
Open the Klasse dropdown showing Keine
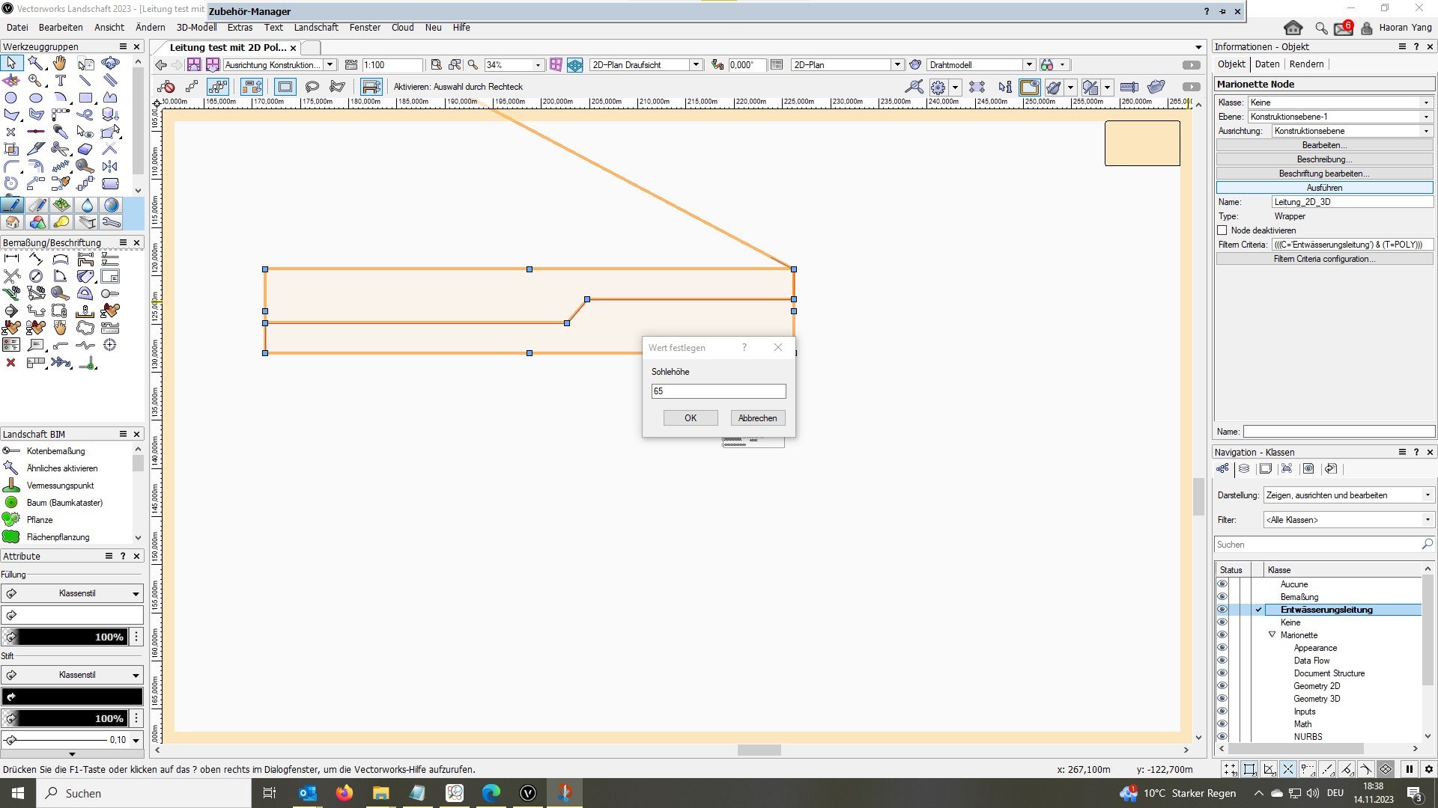[1339, 102]
